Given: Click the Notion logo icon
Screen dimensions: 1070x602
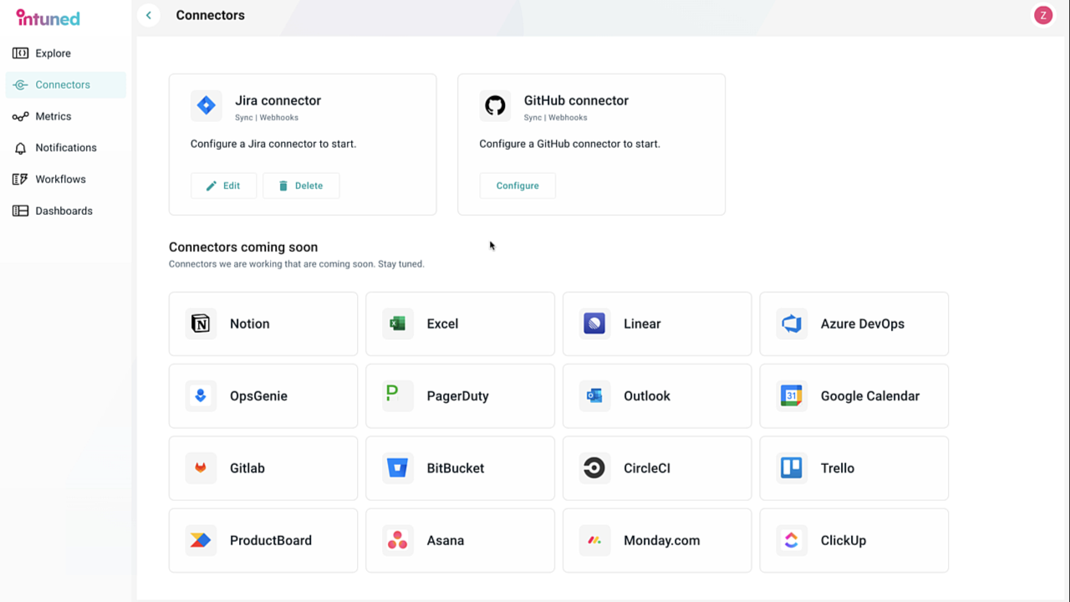Looking at the screenshot, I should coord(201,324).
